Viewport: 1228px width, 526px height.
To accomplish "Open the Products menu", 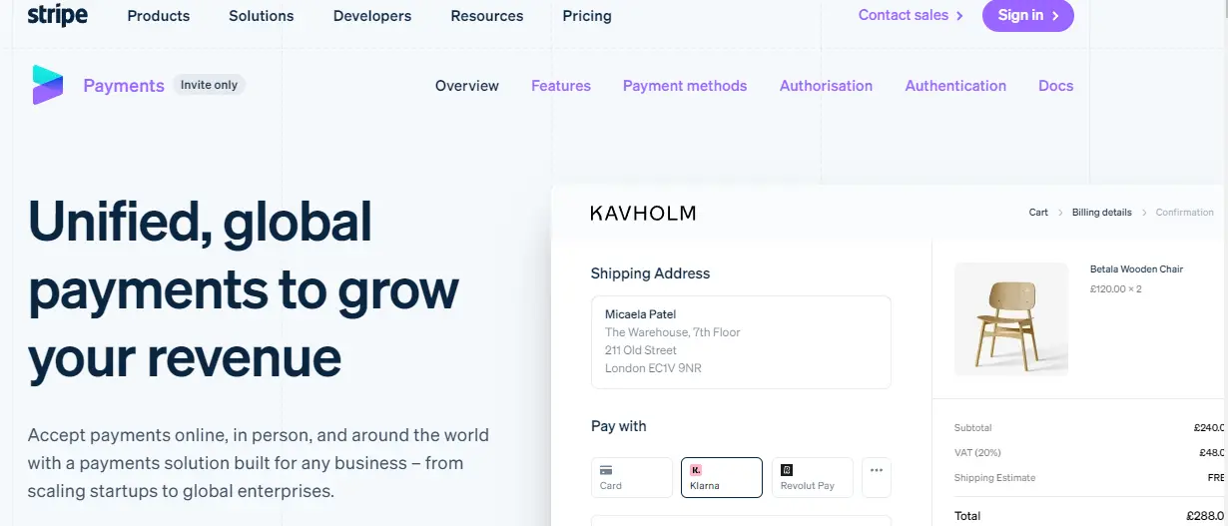I will pos(159,16).
